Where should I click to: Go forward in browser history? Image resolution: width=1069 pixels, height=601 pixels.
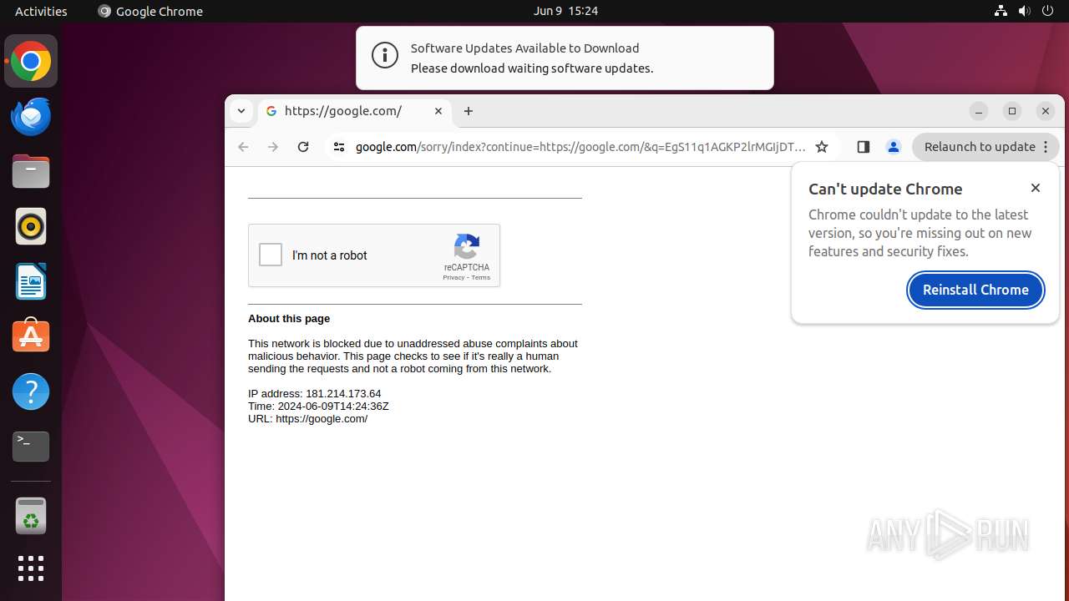(x=273, y=147)
